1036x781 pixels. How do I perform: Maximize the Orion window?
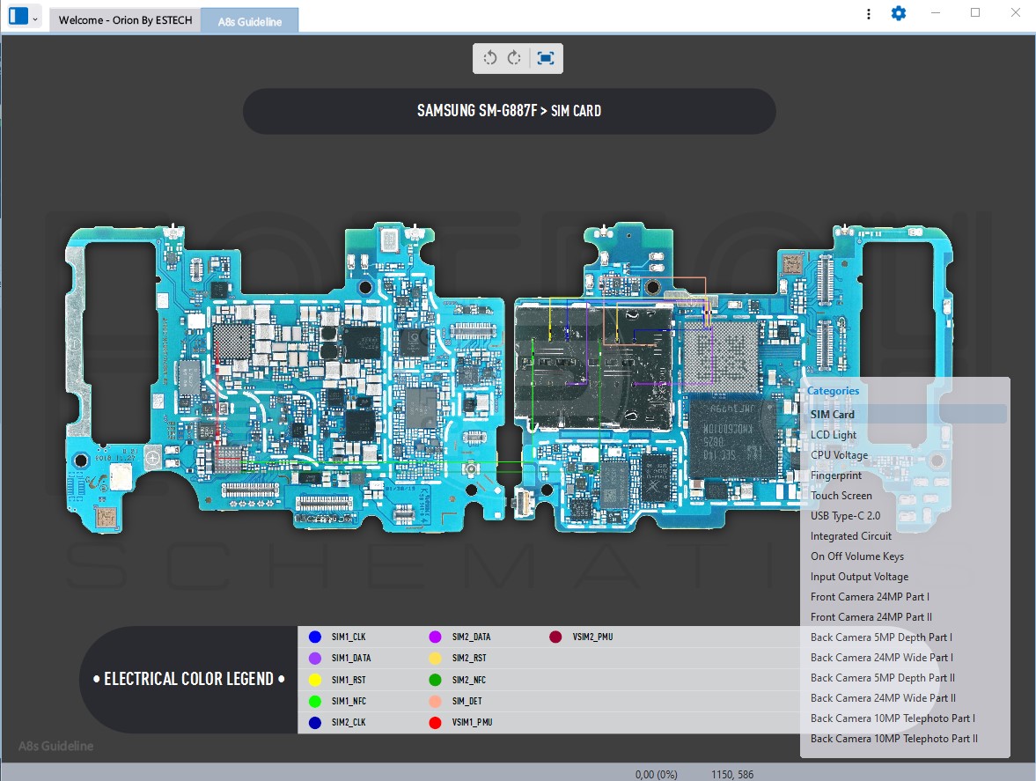975,12
